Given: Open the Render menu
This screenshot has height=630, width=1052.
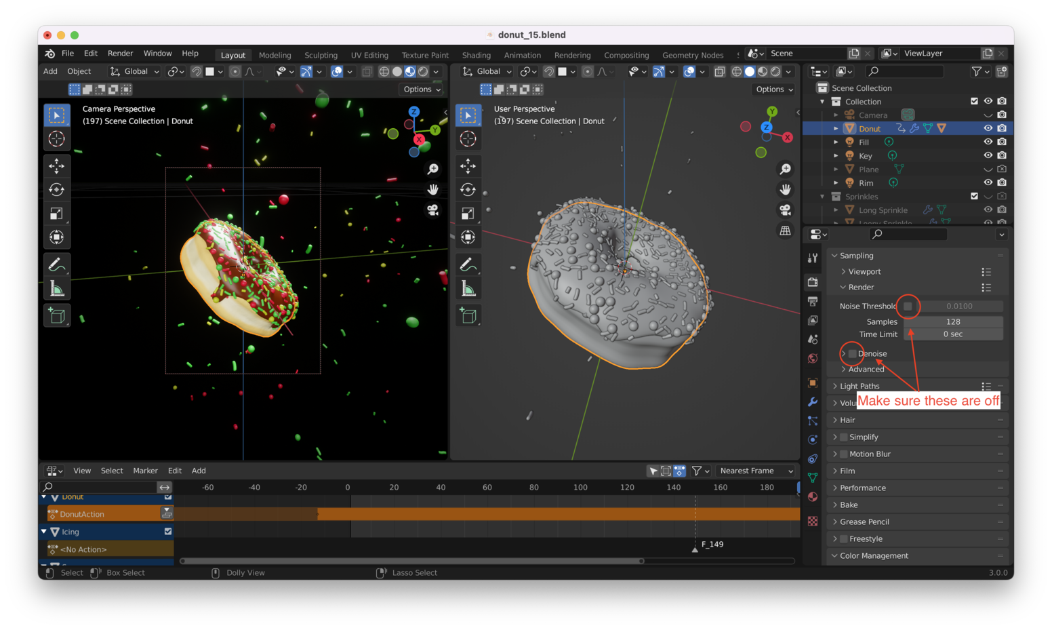Looking at the screenshot, I should pos(120,54).
